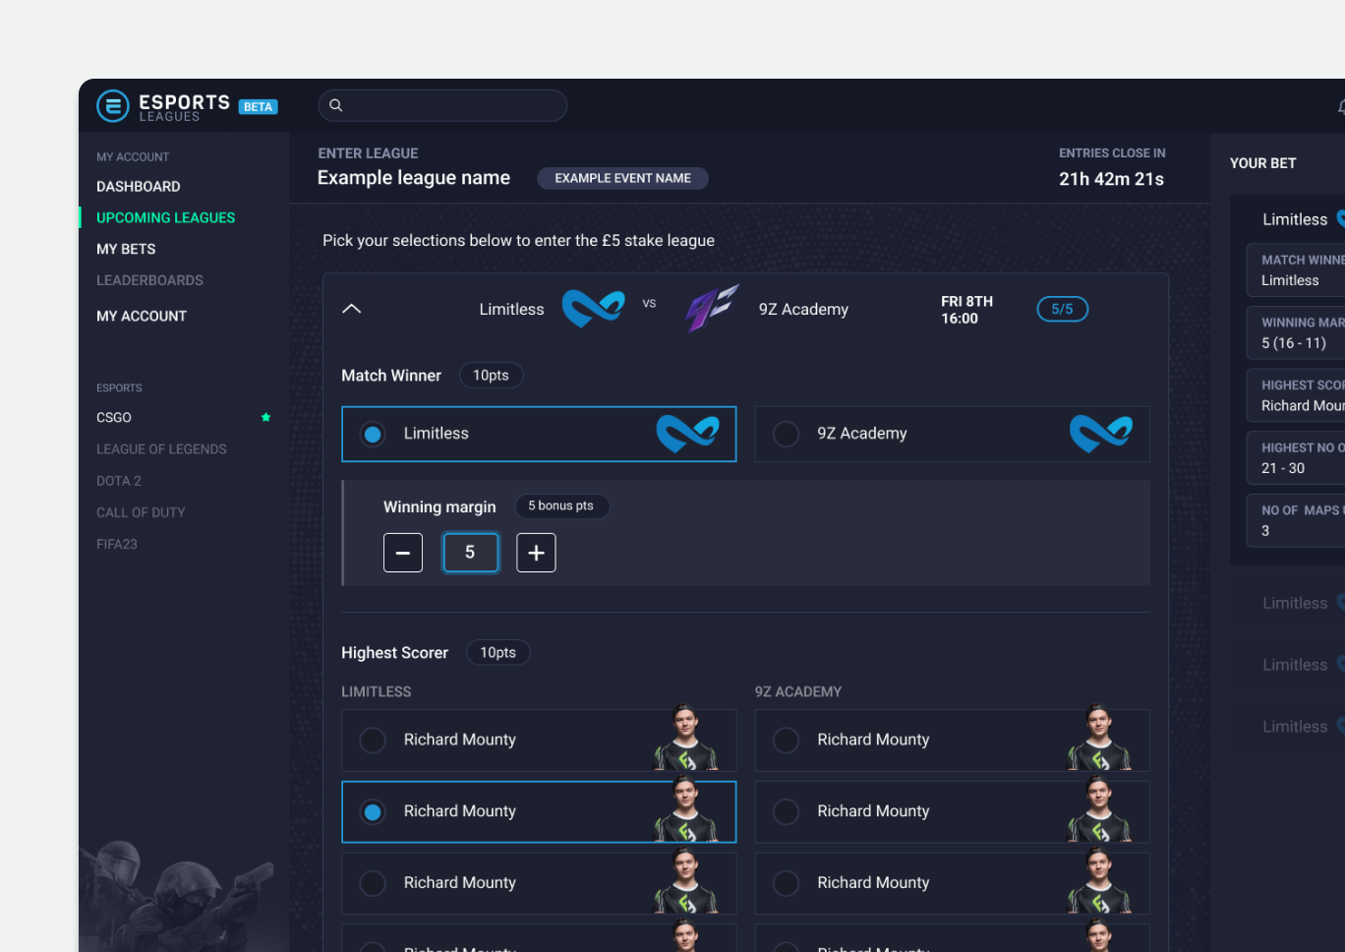Click the Example Event Name tag

coord(622,178)
